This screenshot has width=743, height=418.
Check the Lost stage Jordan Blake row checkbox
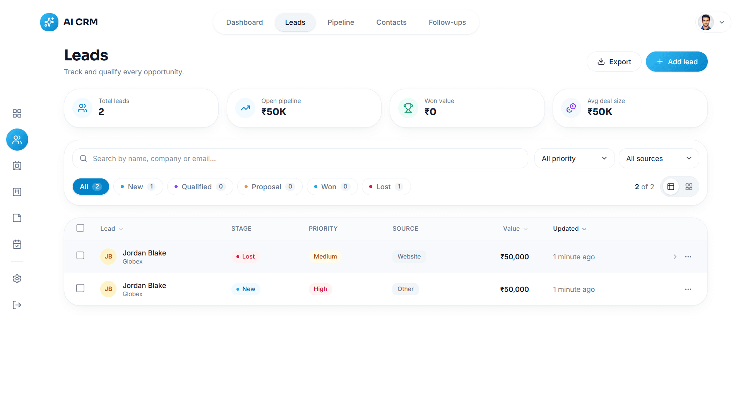[80, 255]
